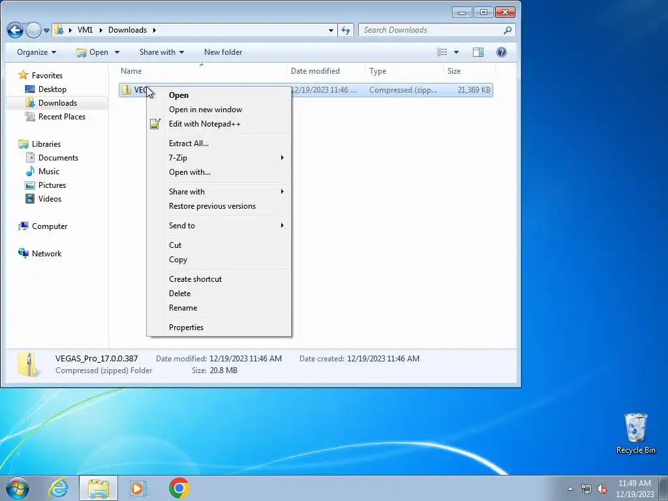
Task: Choose Rename from the context menu
Action: click(x=219, y=308)
